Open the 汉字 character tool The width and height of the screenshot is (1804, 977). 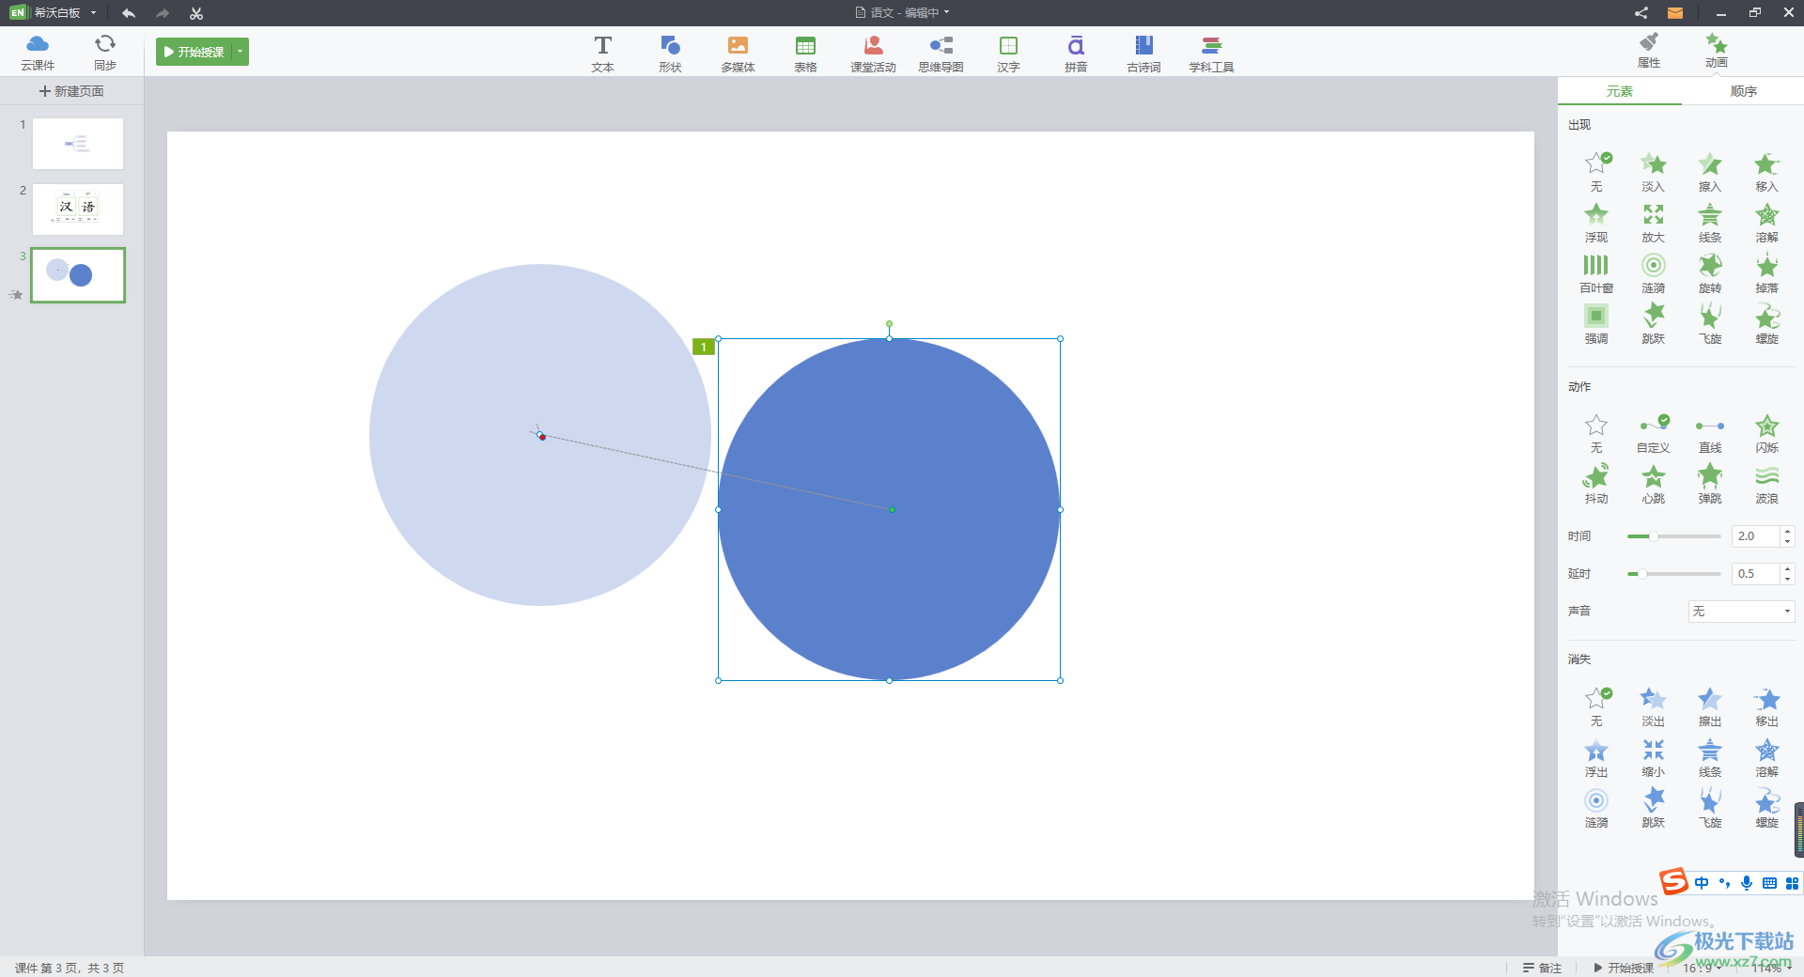point(1008,54)
